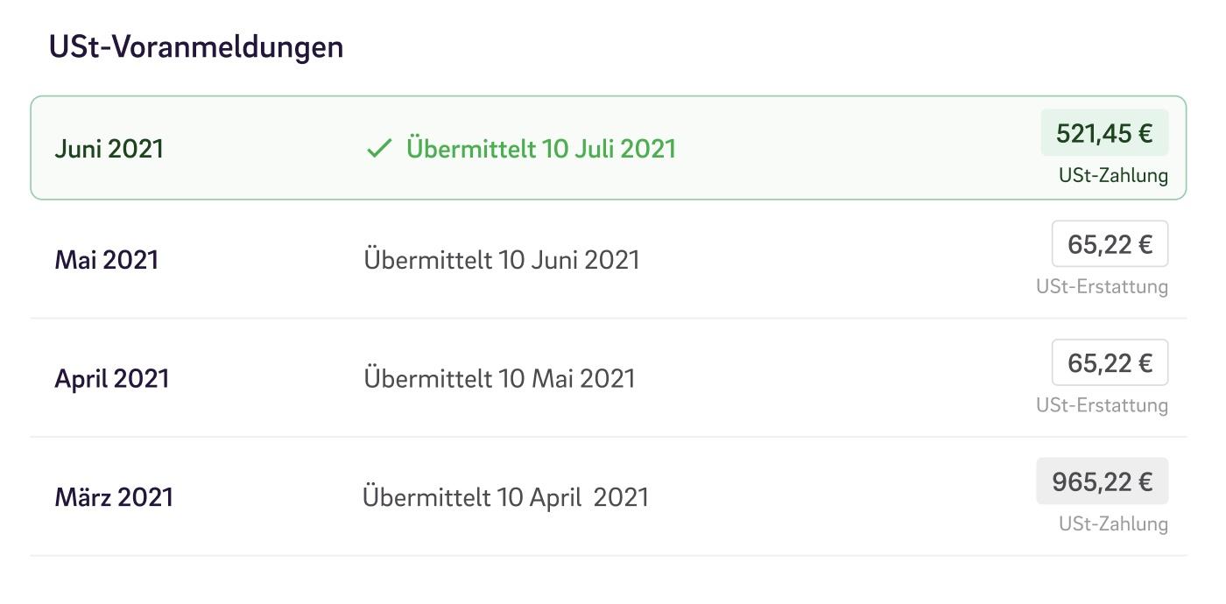Open the Juni 2021 row
The height and width of the screenshot is (604, 1226).
tap(609, 148)
